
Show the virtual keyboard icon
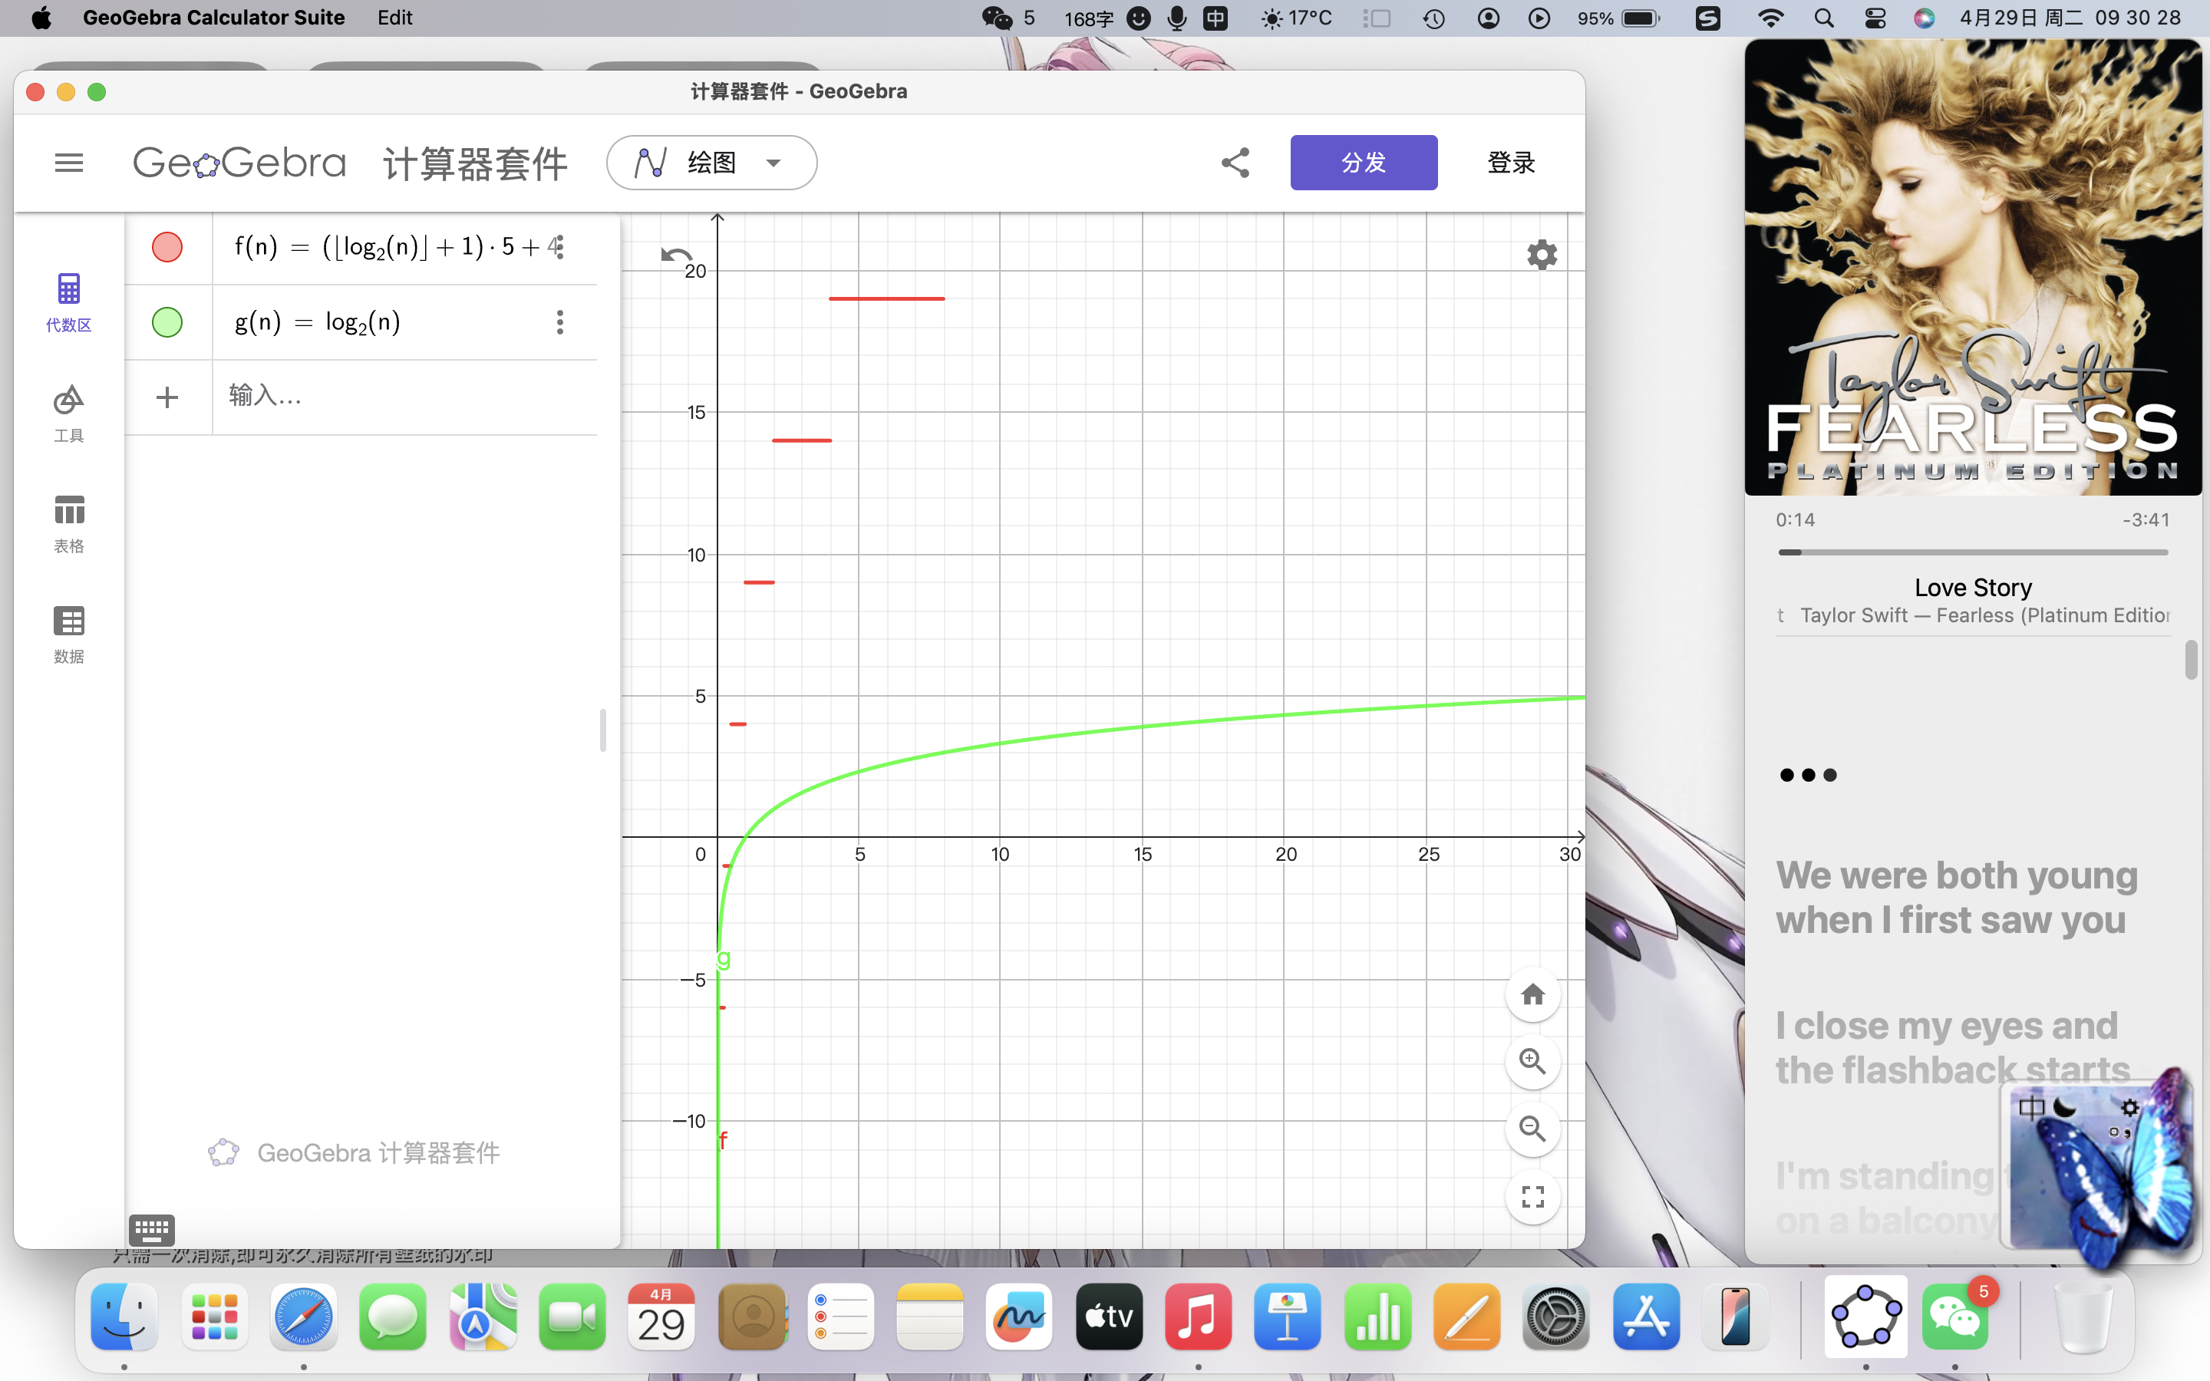click(x=152, y=1229)
